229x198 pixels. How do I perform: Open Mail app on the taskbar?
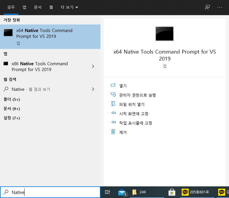click(123, 192)
